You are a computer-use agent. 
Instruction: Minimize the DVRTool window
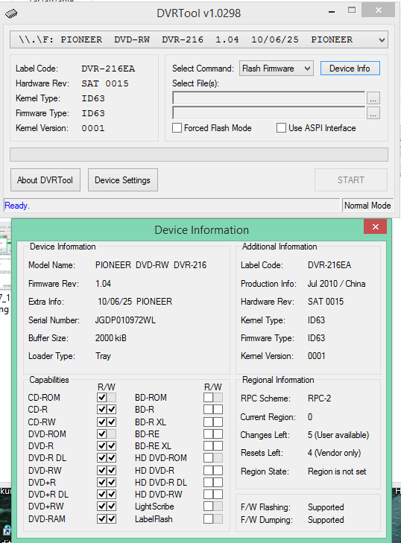(x=332, y=12)
